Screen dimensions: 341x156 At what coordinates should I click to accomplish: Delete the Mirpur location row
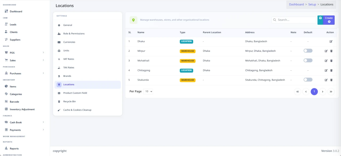click(x=331, y=51)
